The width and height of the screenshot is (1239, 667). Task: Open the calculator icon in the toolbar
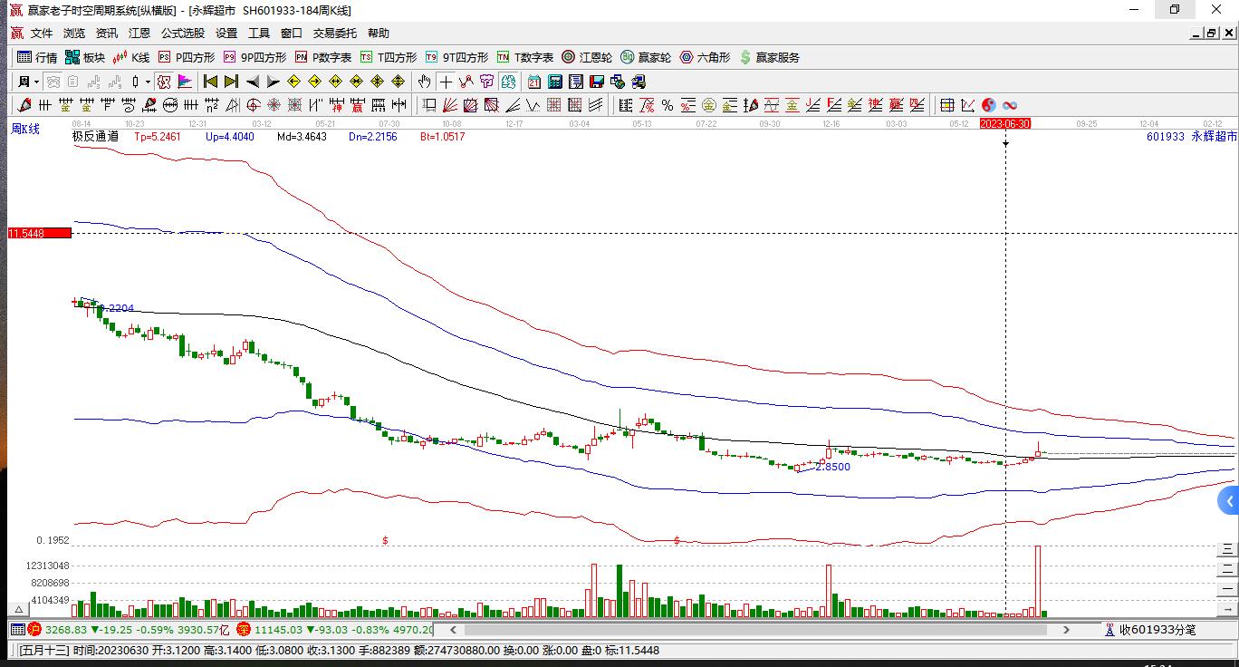(x=553, y=82)
